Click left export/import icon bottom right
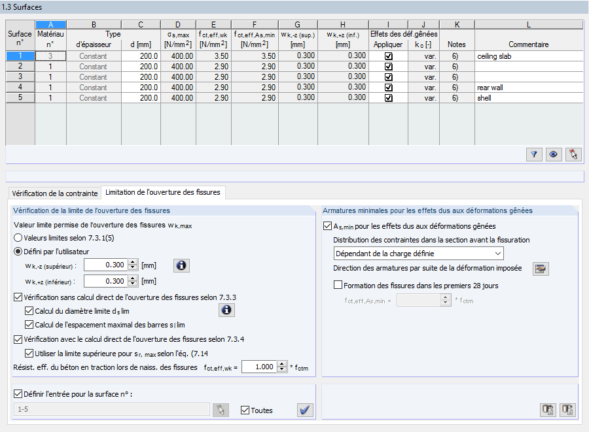The image size is (589, 432). pos(548,410)
